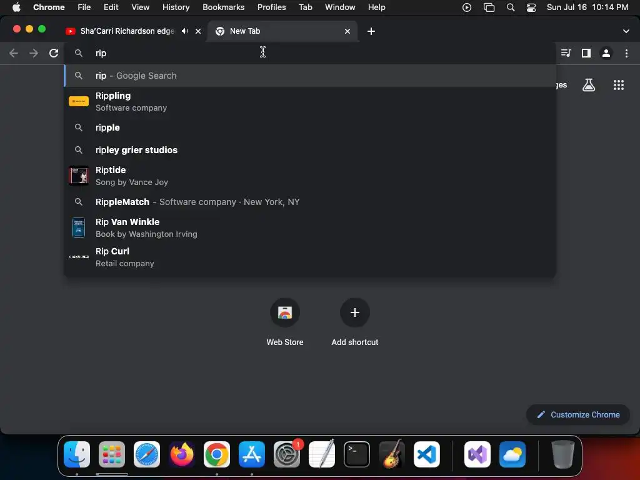Open the Profiles menu
Screen dimensions: 640x480
(x=271, y=7)
